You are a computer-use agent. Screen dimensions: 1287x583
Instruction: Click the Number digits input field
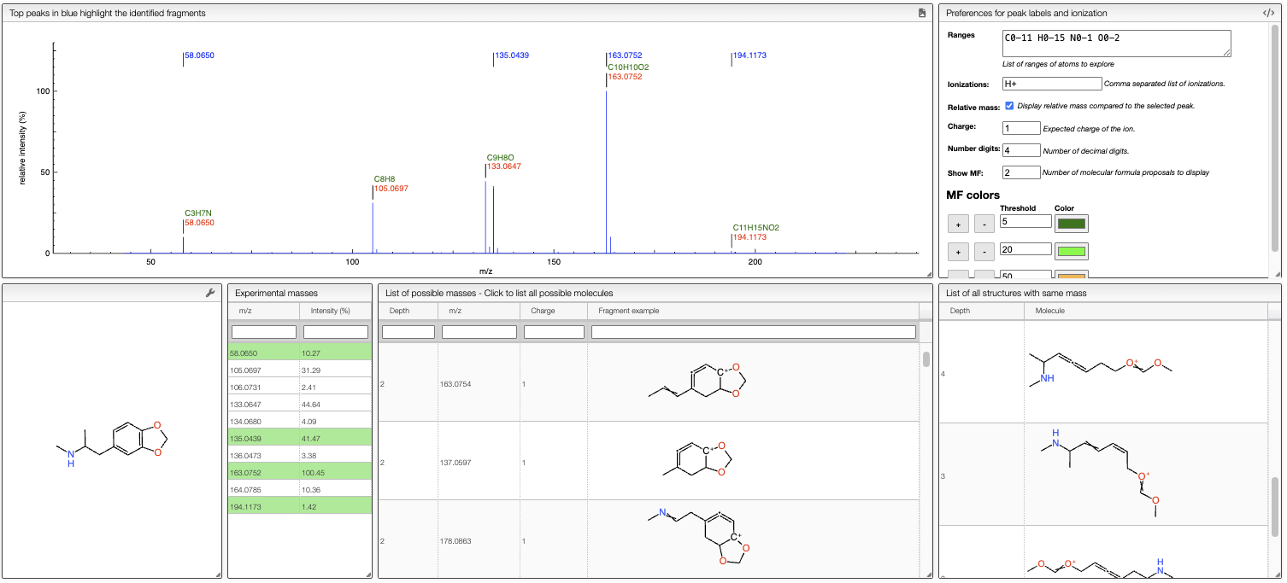(x=1021, y=150)
